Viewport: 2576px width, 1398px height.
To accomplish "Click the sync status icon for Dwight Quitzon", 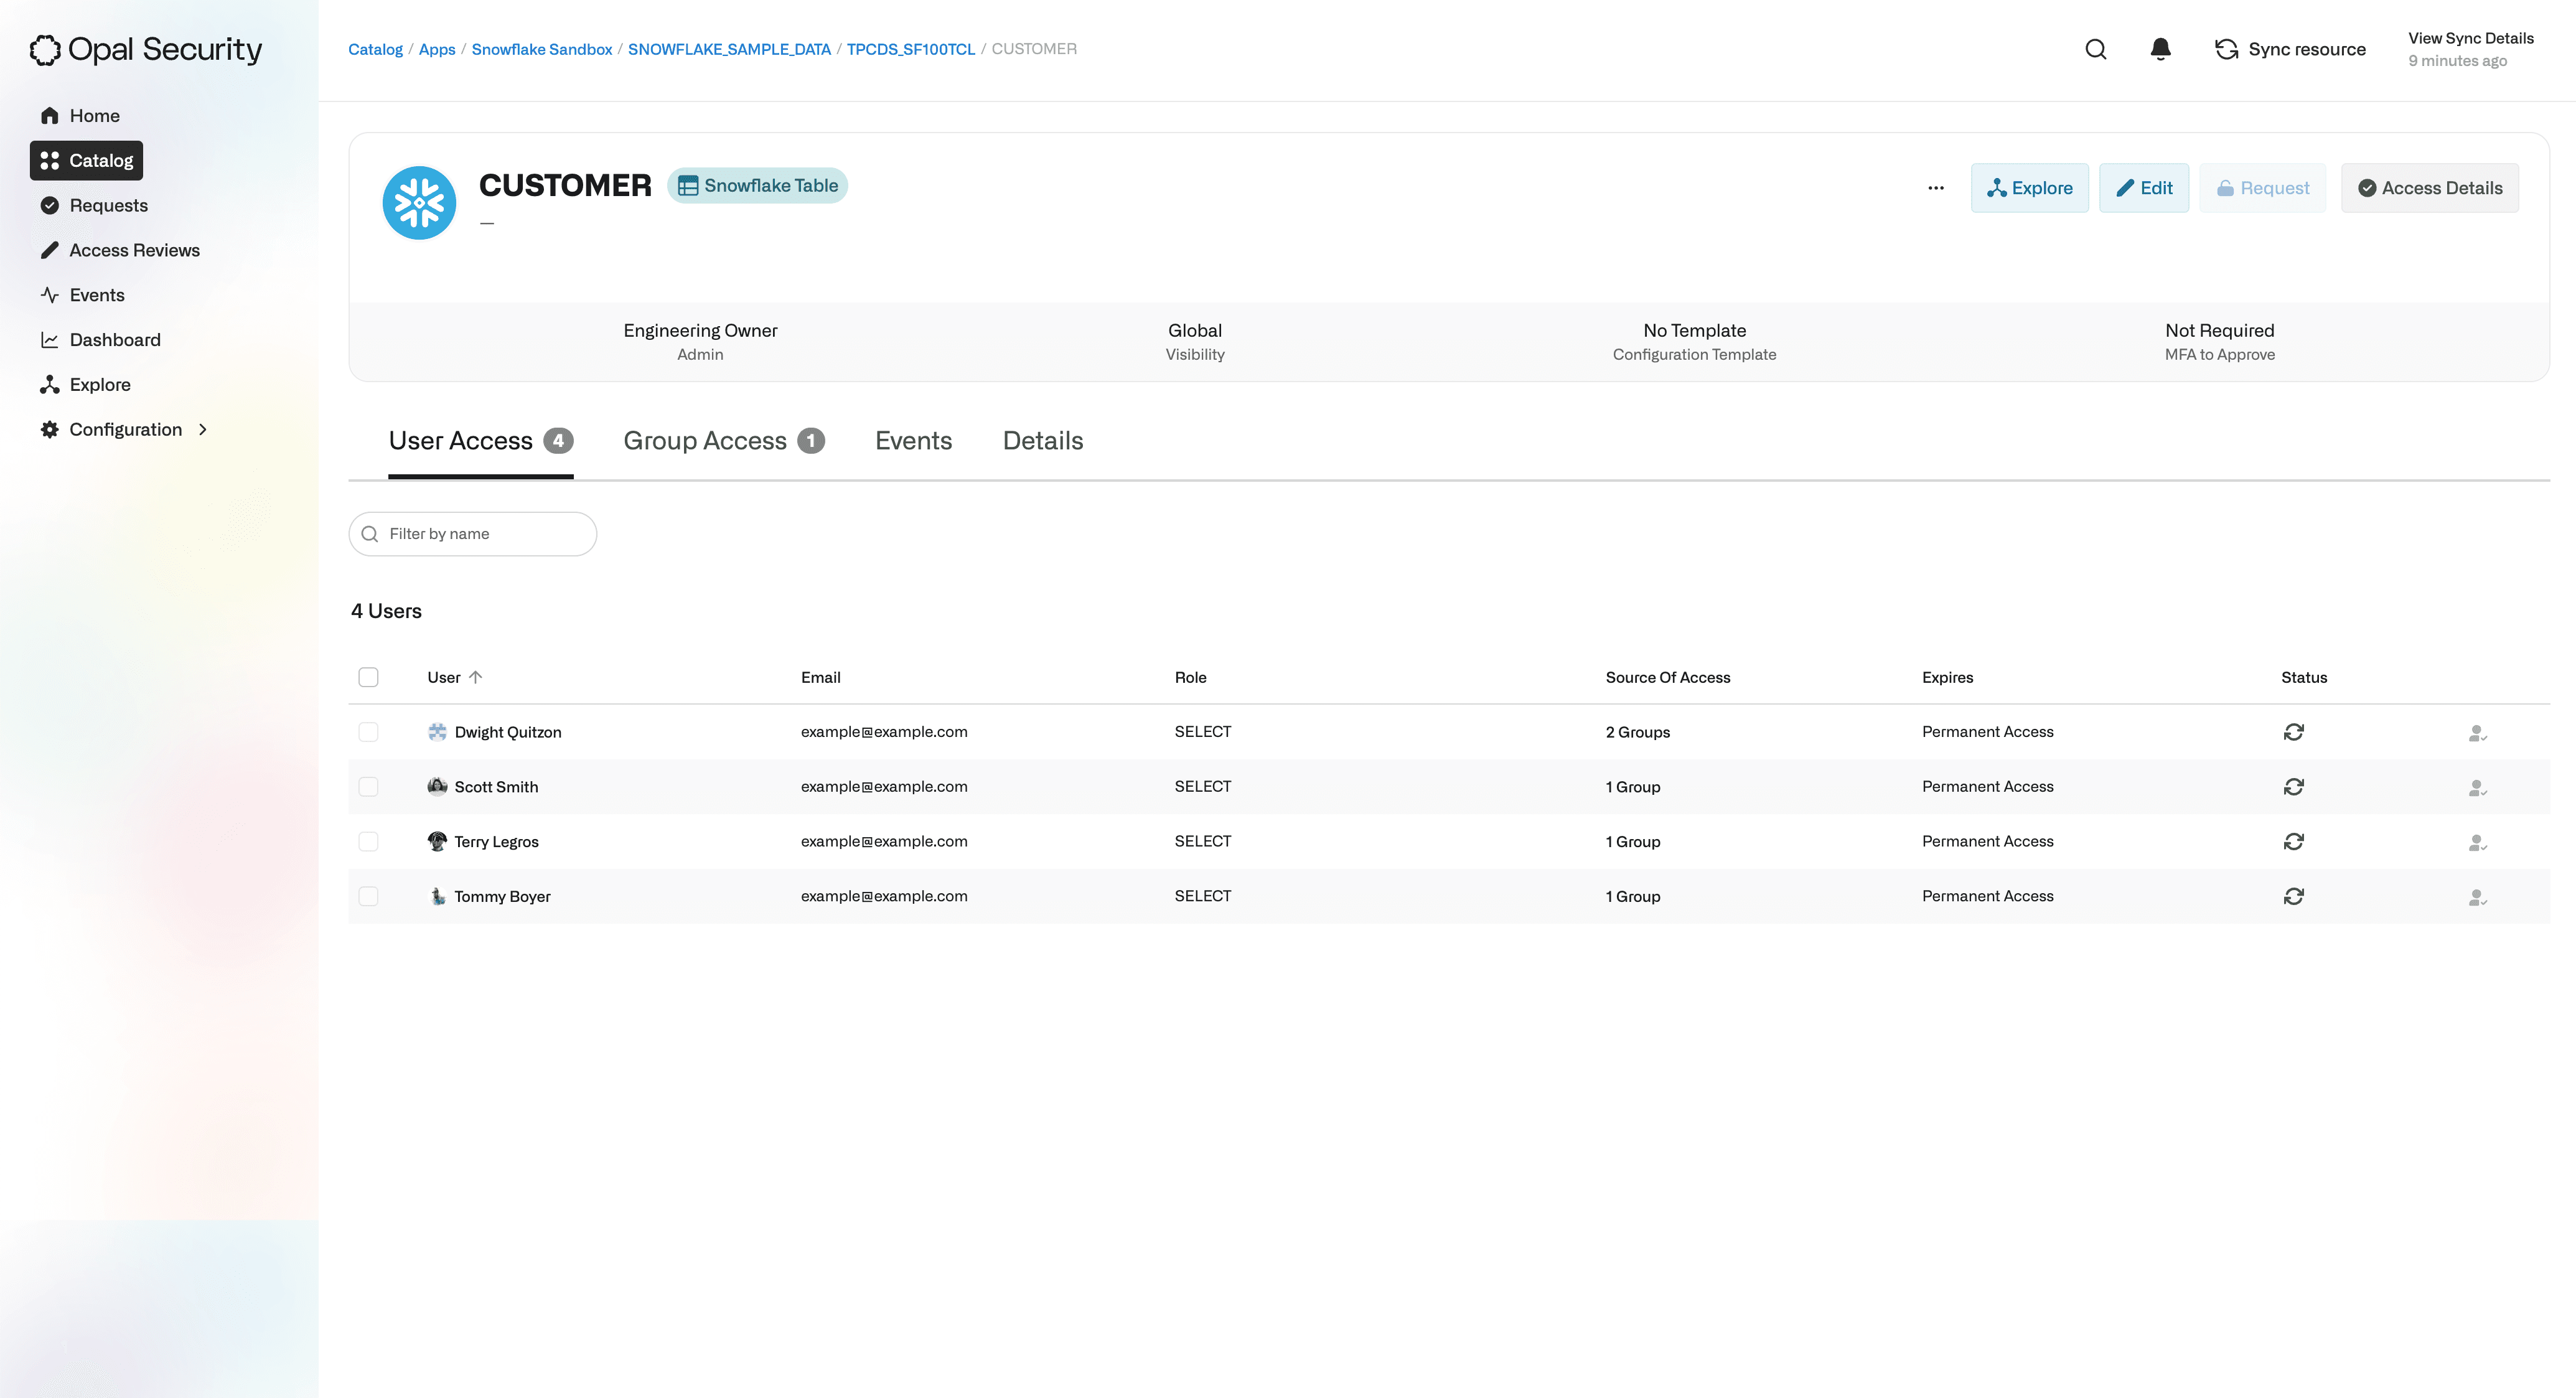I will point(2293,732).
